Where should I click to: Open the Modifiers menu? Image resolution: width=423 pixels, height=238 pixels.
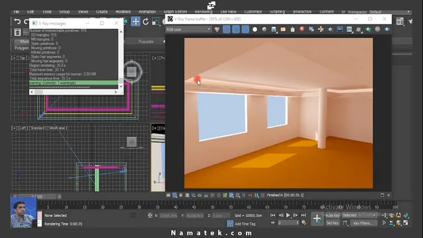point(123,12)
